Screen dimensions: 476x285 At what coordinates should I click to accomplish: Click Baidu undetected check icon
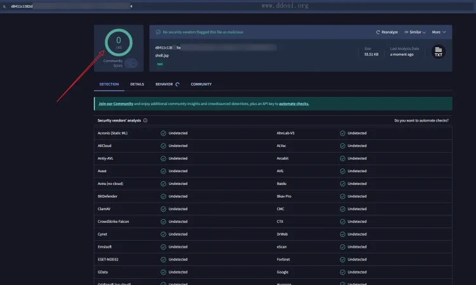[343, 184]
